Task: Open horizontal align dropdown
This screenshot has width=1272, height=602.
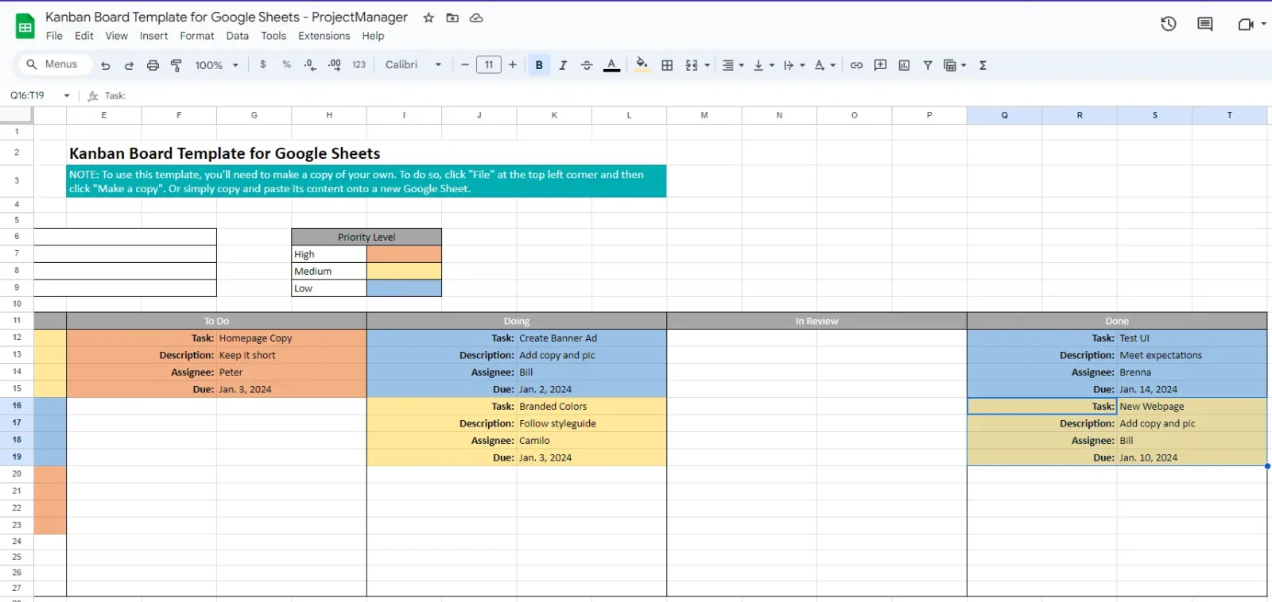Action: (732, 65)
